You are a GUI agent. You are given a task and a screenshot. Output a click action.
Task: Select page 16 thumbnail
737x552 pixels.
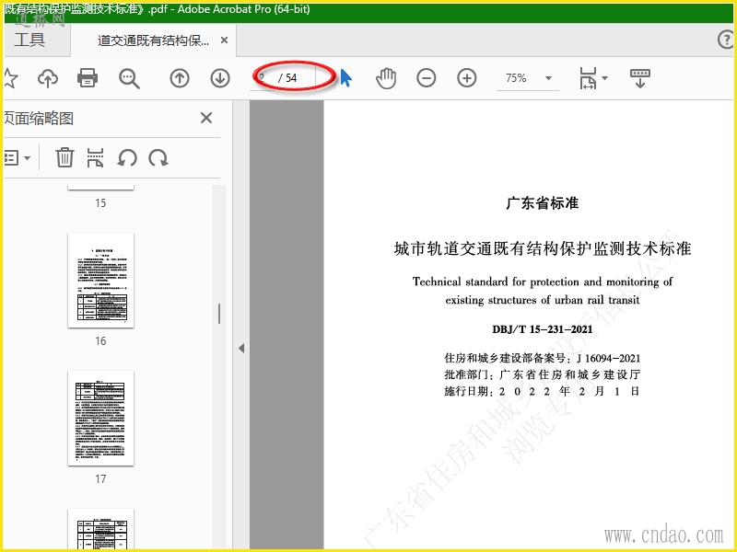click(x=100, y=281)
